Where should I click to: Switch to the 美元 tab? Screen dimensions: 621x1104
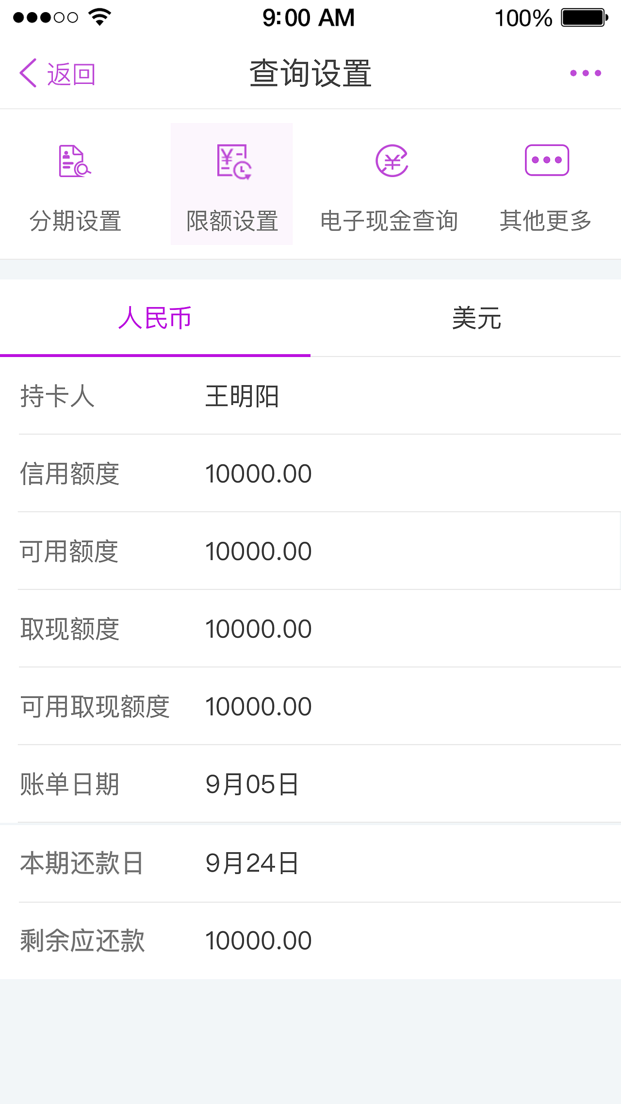[x=466, y=318]
